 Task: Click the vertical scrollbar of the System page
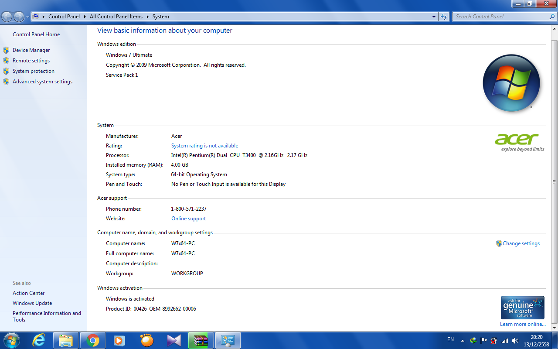[555, 181]
